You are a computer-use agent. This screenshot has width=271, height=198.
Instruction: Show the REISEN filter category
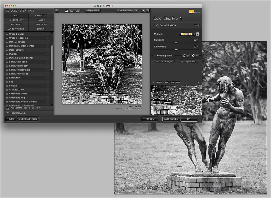[41, 29]
